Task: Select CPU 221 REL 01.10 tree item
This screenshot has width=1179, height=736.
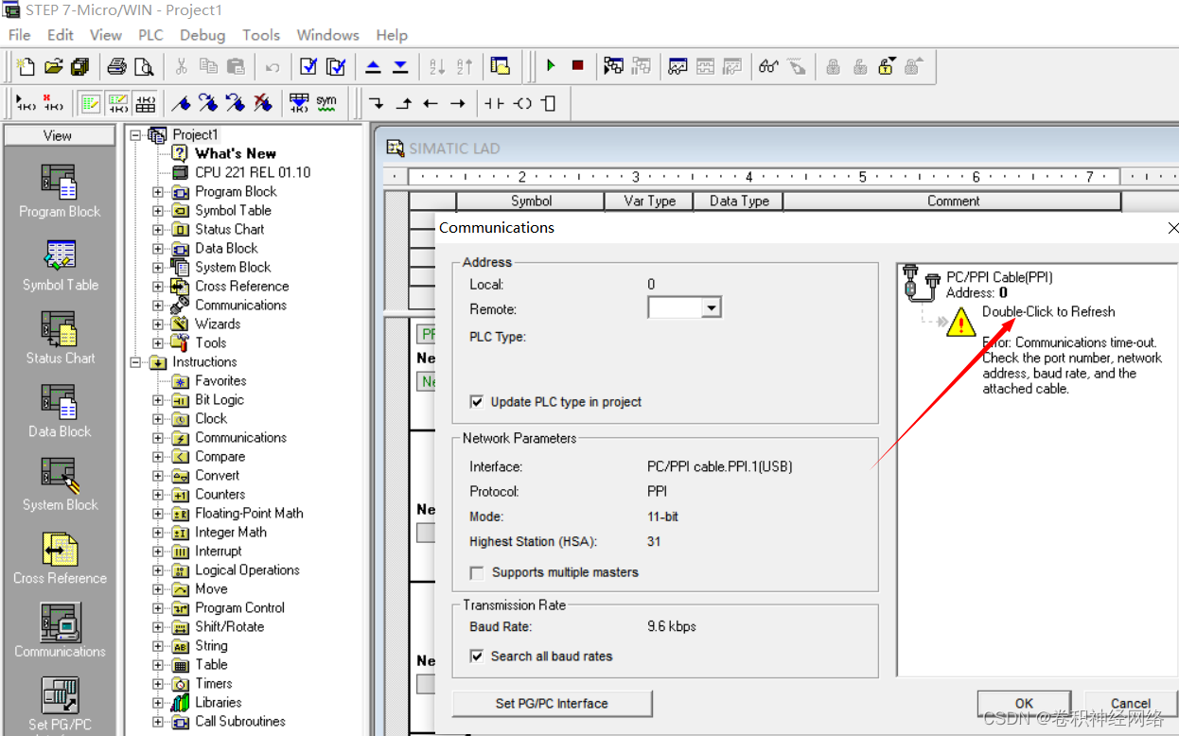Action: click(253, 172)
